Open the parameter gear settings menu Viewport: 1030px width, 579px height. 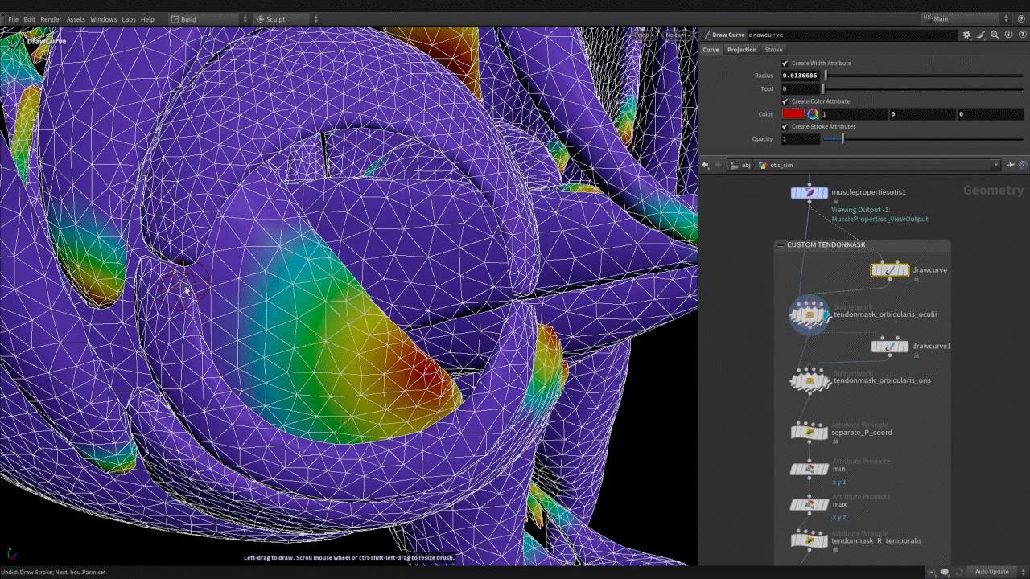pyautogui.click(x=966, y=35)
